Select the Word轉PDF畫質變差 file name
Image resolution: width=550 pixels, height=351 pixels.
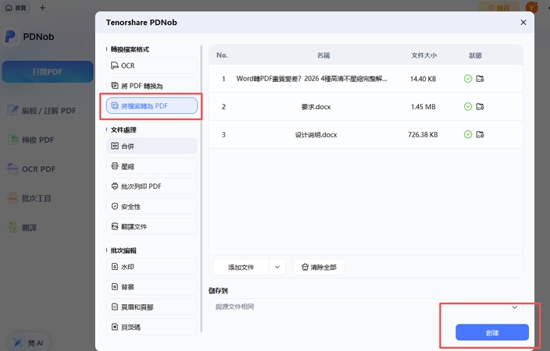point(312,79)
